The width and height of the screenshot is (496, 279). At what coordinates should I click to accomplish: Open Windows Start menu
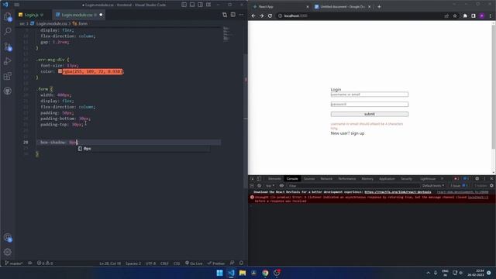pos(219,273)
